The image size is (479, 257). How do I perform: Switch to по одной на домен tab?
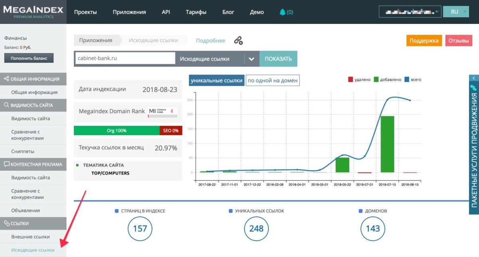click(x=273, y=80)
